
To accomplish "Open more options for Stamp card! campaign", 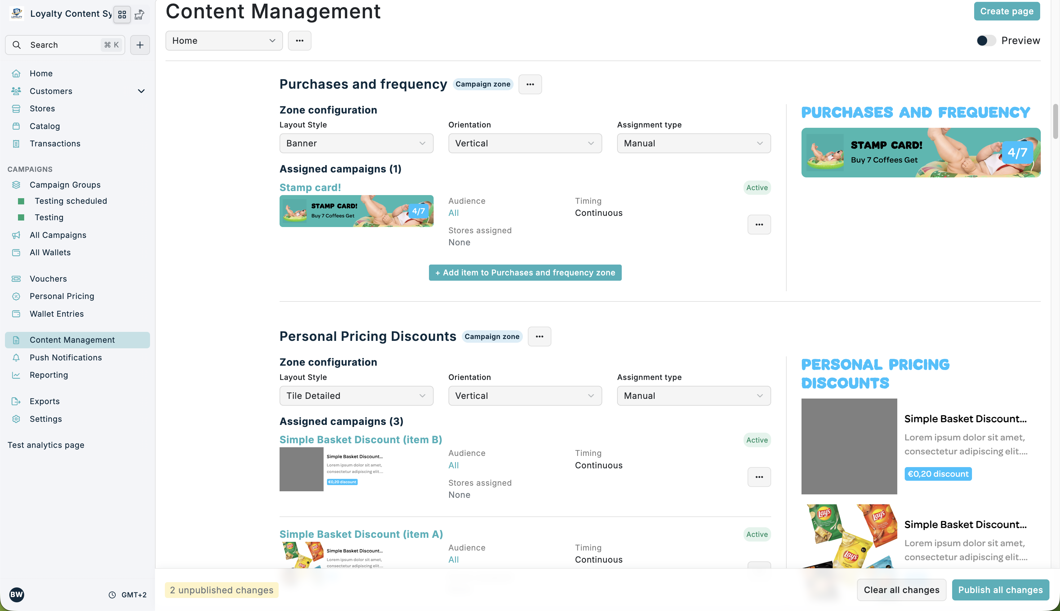I will point(759,225).
